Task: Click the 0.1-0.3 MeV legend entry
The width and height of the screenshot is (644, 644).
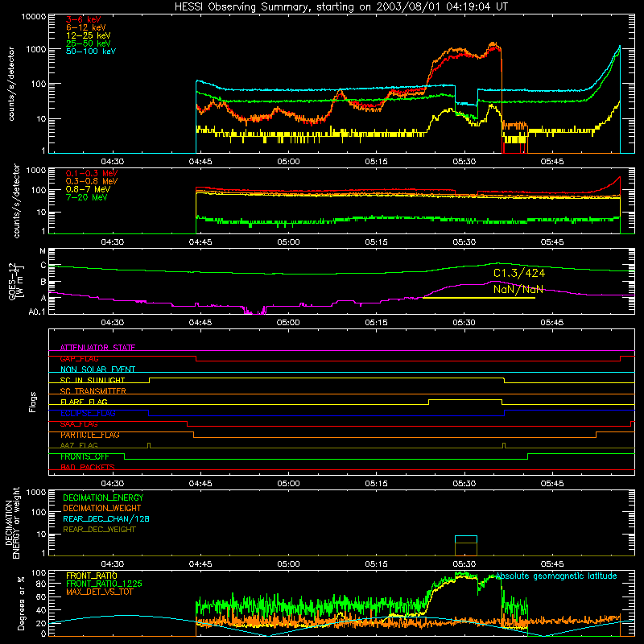Action: point(92,173)
